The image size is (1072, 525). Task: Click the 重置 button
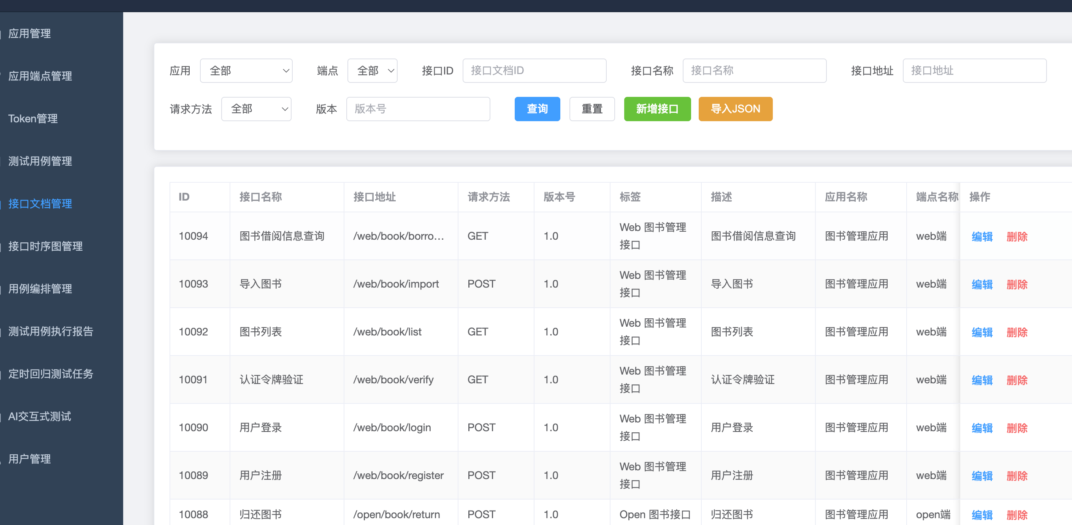tap(592, 109)
